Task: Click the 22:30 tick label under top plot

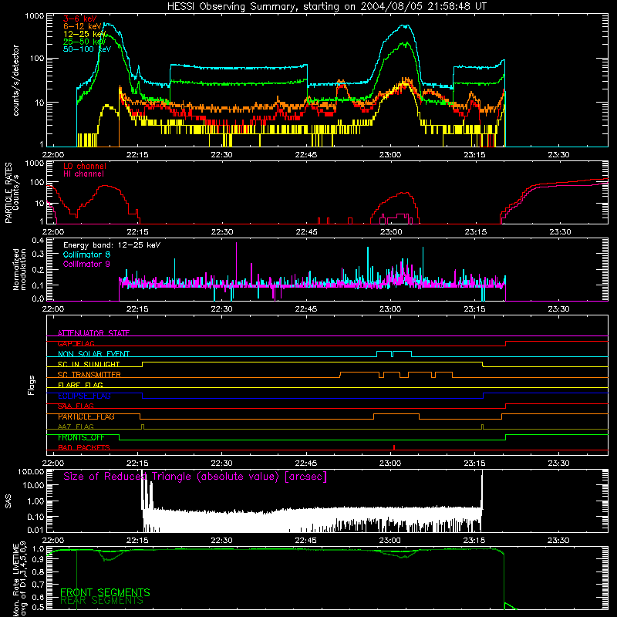Action: (221, 155)
